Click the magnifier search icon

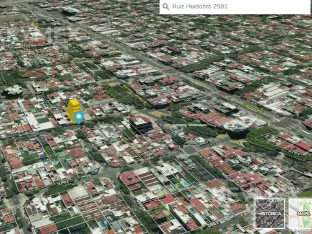166,6
